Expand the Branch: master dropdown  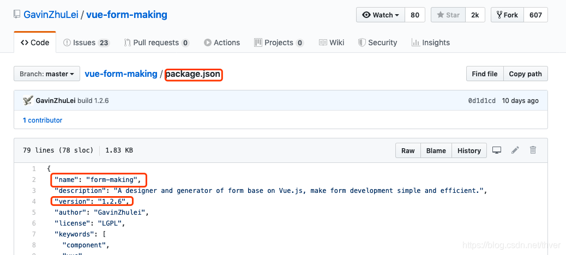pos(47,74)
